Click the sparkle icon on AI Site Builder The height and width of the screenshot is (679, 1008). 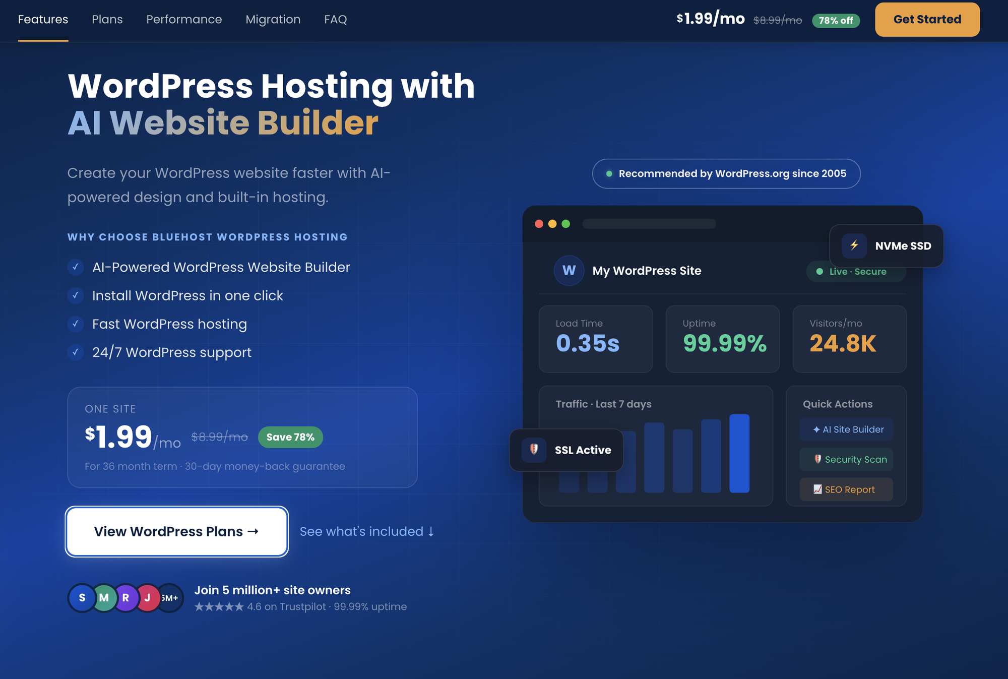(816, 429)
